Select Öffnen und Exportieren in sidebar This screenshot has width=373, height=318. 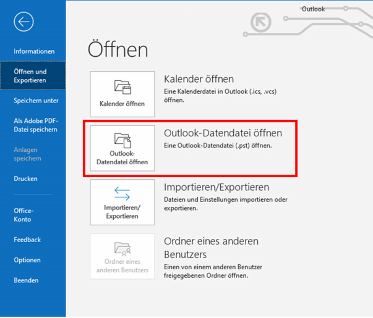coord(33,76)
